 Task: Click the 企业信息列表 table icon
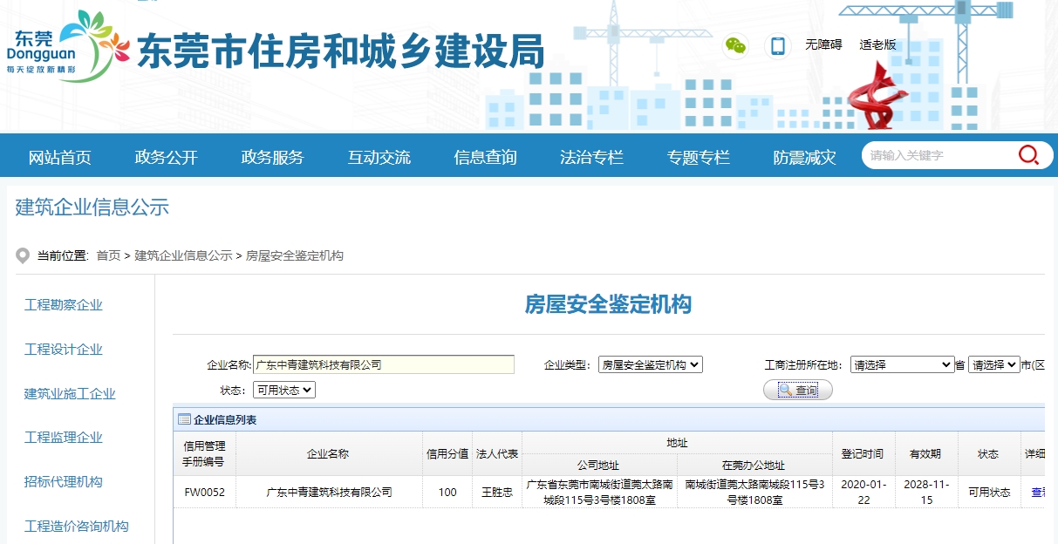(184, 419)
